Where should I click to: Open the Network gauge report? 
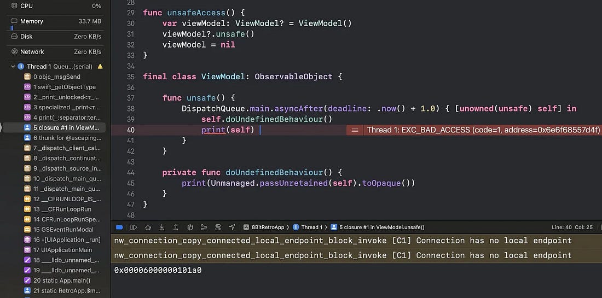click(56, 52)
